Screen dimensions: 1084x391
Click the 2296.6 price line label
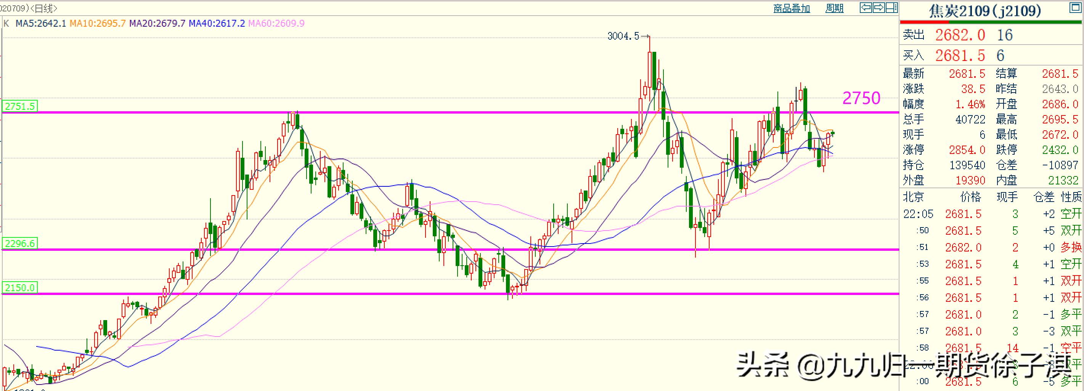(x=20, y=244)
